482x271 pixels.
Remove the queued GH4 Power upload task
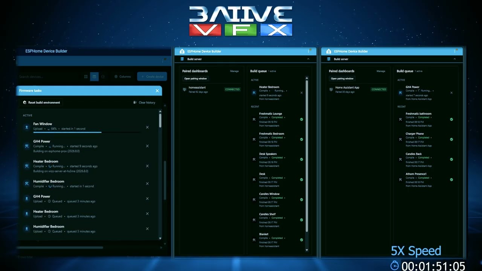(x=147, y=199)
